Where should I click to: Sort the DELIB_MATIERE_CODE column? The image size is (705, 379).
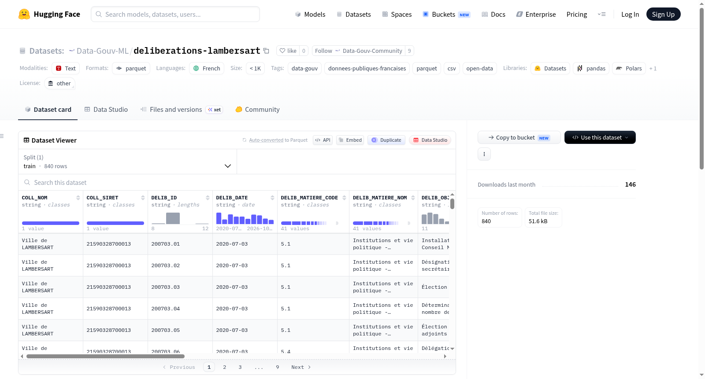point(344,198)
